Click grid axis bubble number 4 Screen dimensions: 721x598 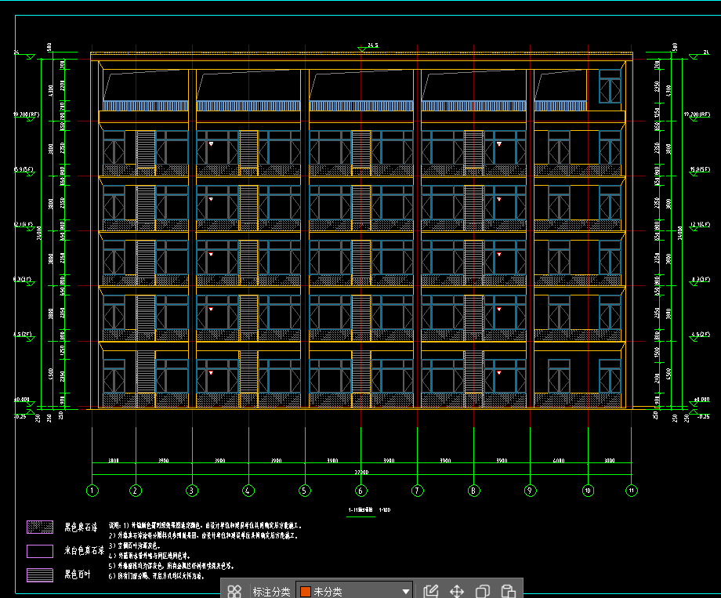248,491
